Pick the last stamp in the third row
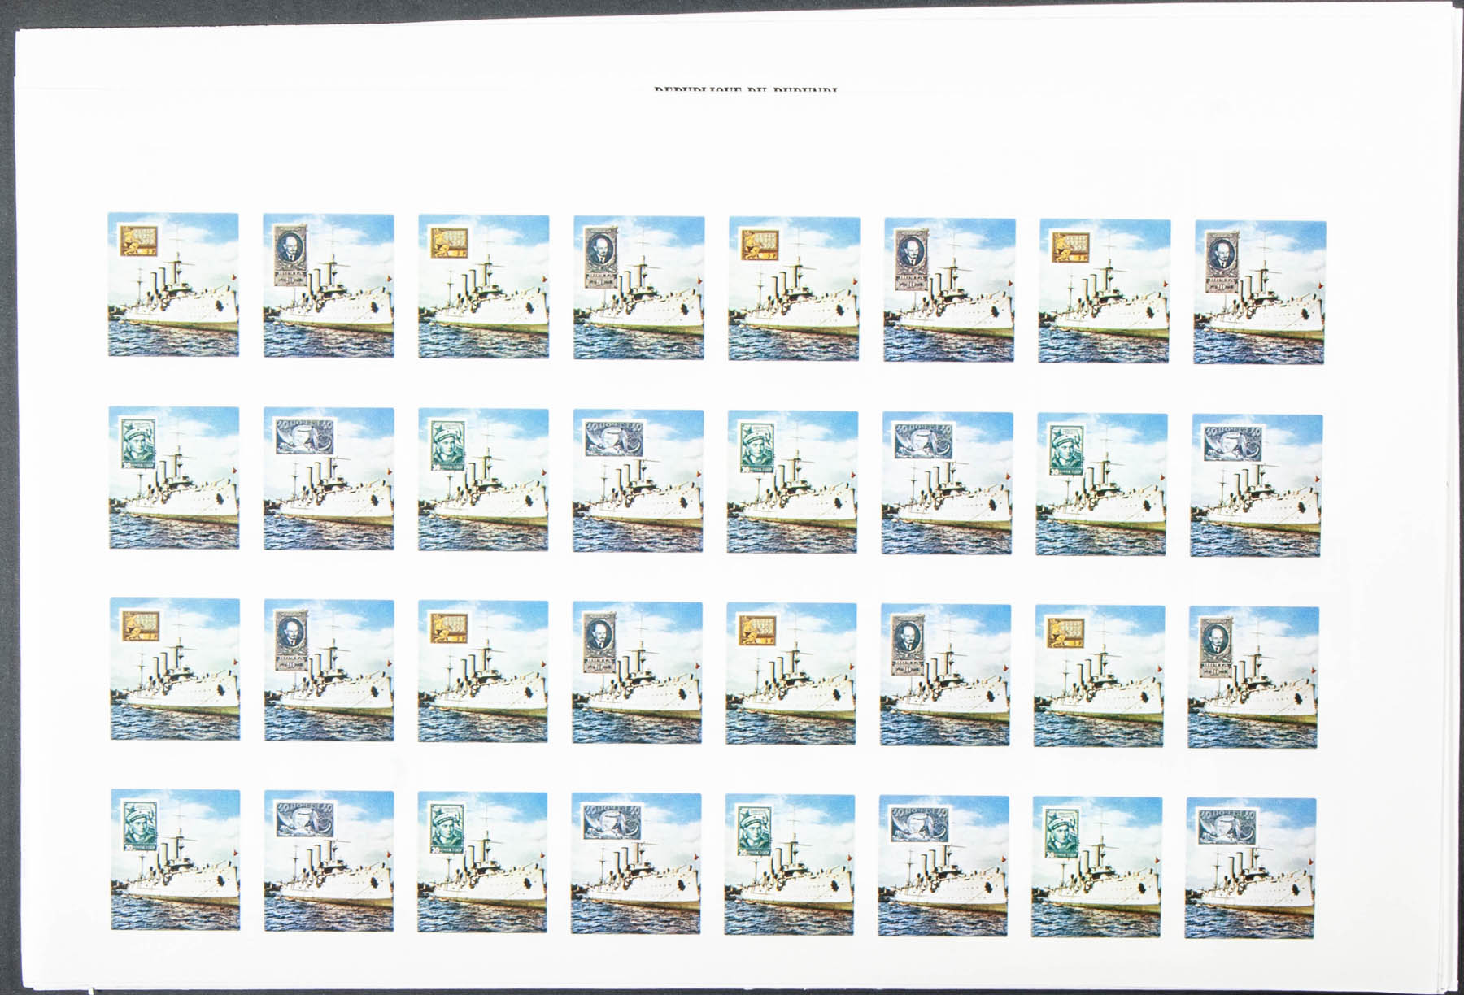Screen dimensions: 1464x995 coord(1253,677)
